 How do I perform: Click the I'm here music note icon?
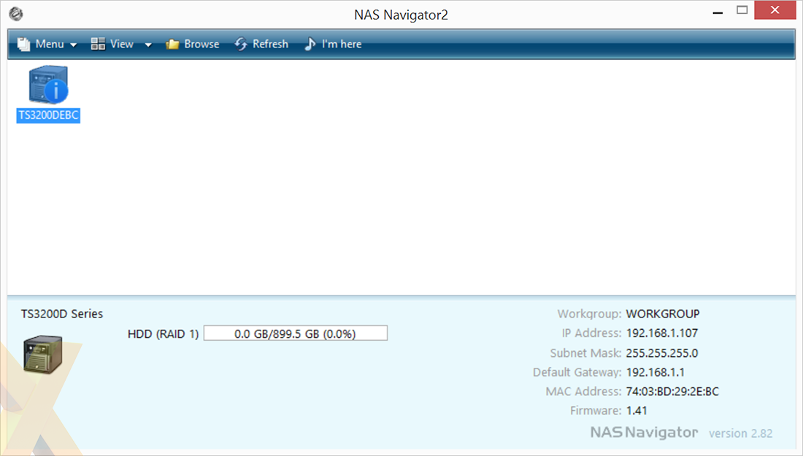(310, 44)
